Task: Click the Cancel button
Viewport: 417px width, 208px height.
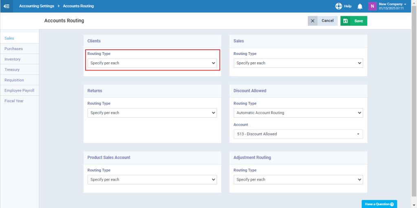Action: pos(323,21)
